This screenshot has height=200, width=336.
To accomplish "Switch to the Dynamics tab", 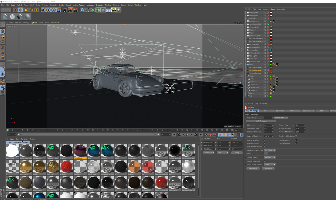I will pyautogui.click(x=280, y=111).
